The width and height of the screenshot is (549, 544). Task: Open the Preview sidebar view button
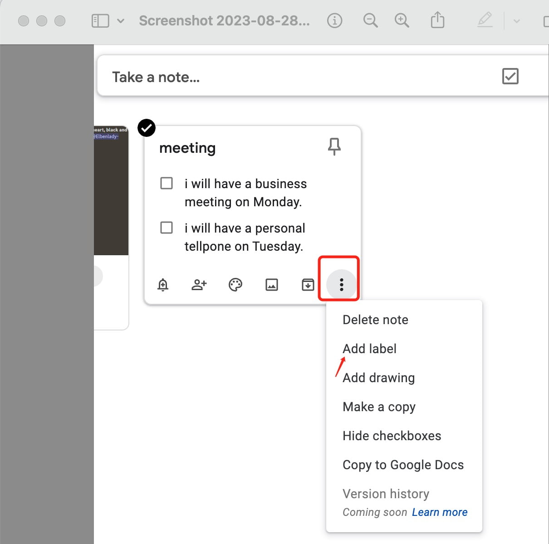[100, 21]
